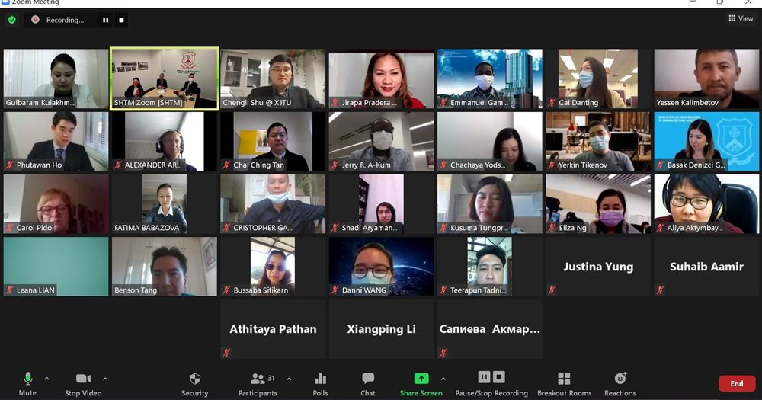
Task: Stop the recording with the square button
Action: click(121, 20)
